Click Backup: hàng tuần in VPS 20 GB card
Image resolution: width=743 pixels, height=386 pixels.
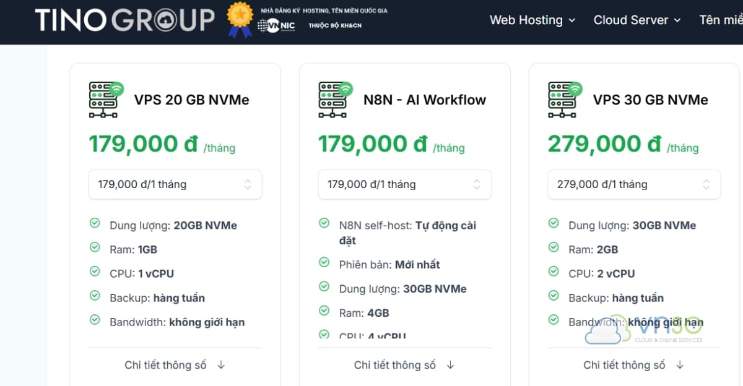[157, 298]
